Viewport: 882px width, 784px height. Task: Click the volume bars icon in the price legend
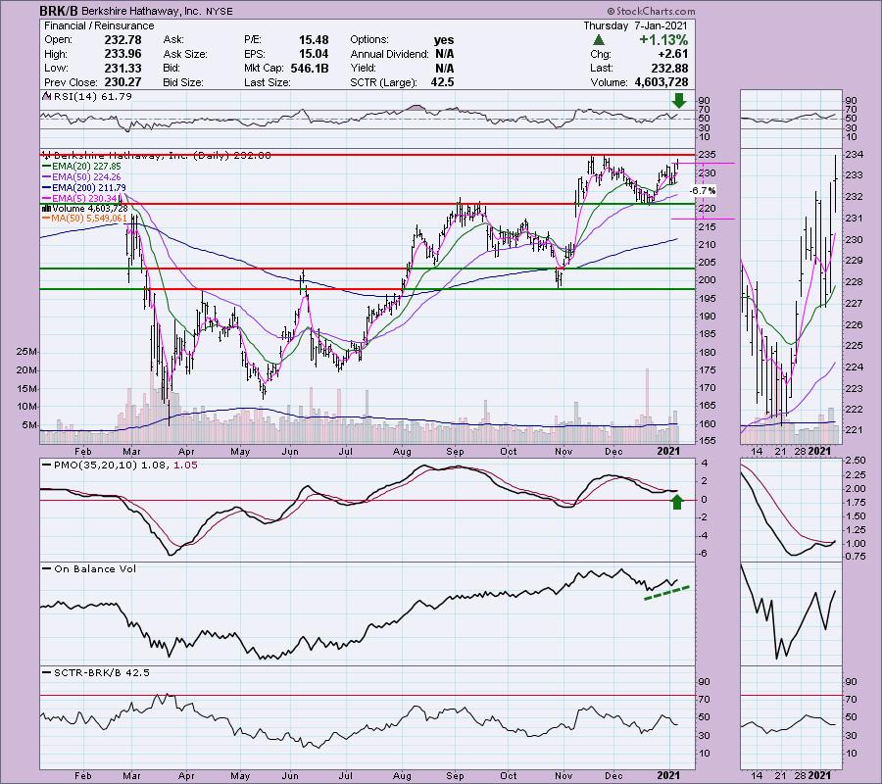[x=47, y=209]
